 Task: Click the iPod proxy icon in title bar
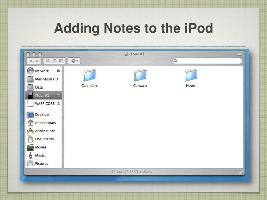pyautogui.click(x=126, y=54)
